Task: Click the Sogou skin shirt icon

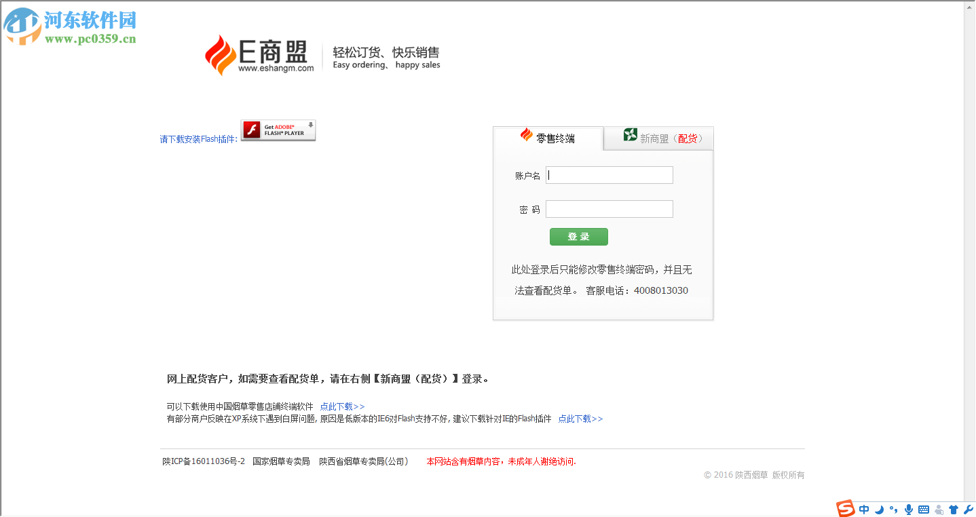Action: (x=954, y=510)
